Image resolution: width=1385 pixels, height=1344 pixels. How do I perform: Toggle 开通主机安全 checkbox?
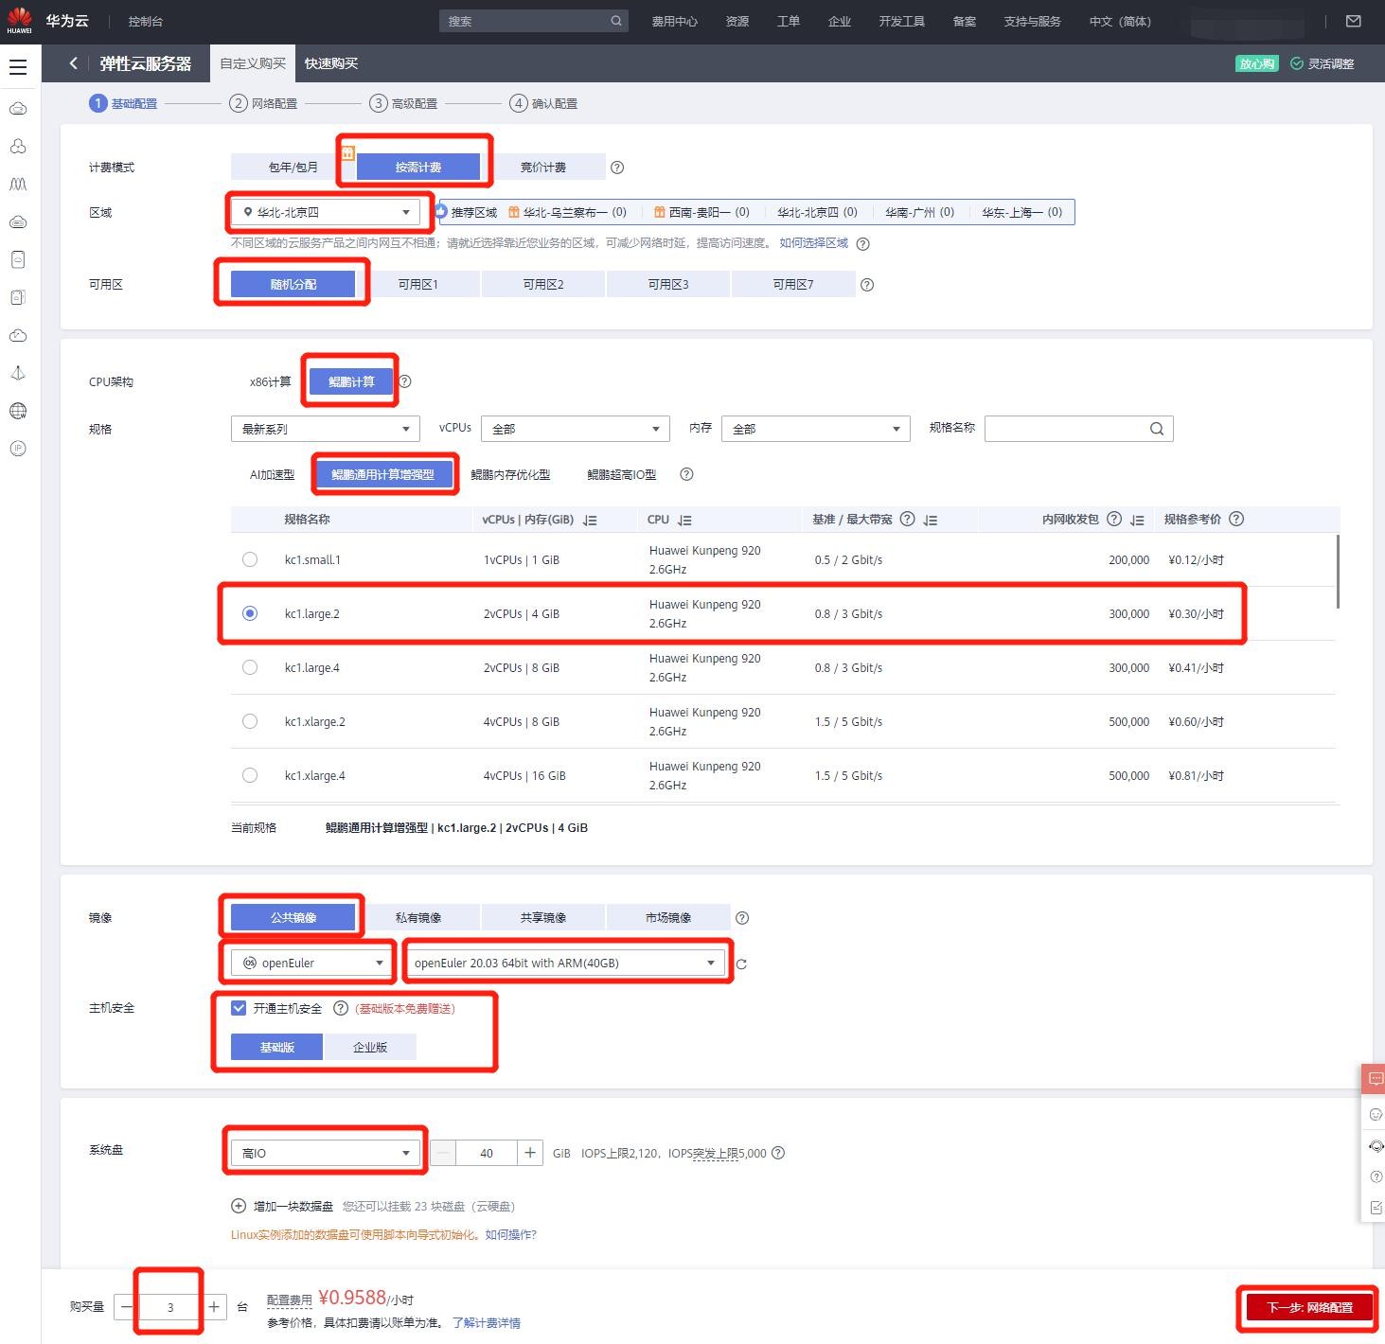(x=239, y=1008)
